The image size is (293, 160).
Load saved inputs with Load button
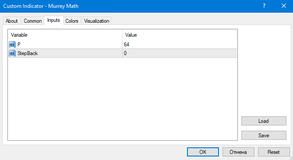[264, 121]
